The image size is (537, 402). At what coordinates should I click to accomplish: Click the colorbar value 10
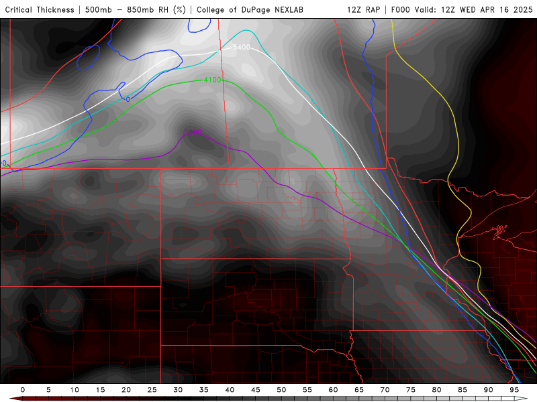tap(75, 390)
